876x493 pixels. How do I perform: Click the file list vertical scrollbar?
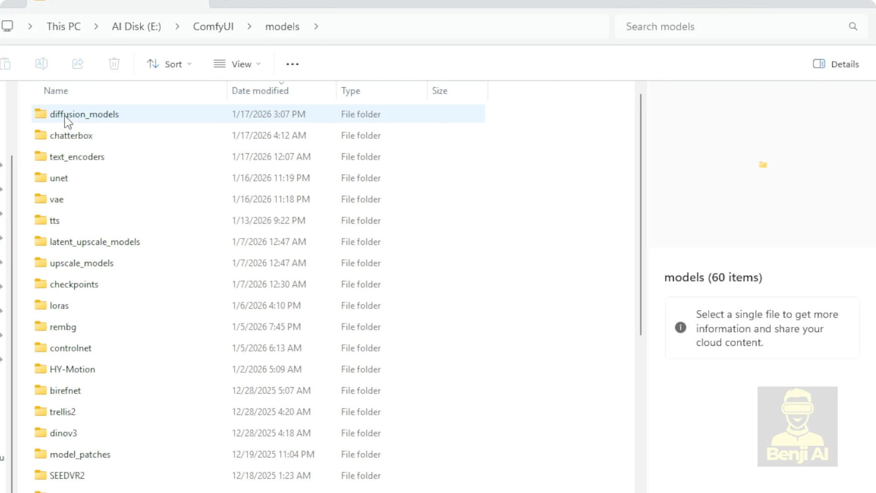[x=641, y=215]
